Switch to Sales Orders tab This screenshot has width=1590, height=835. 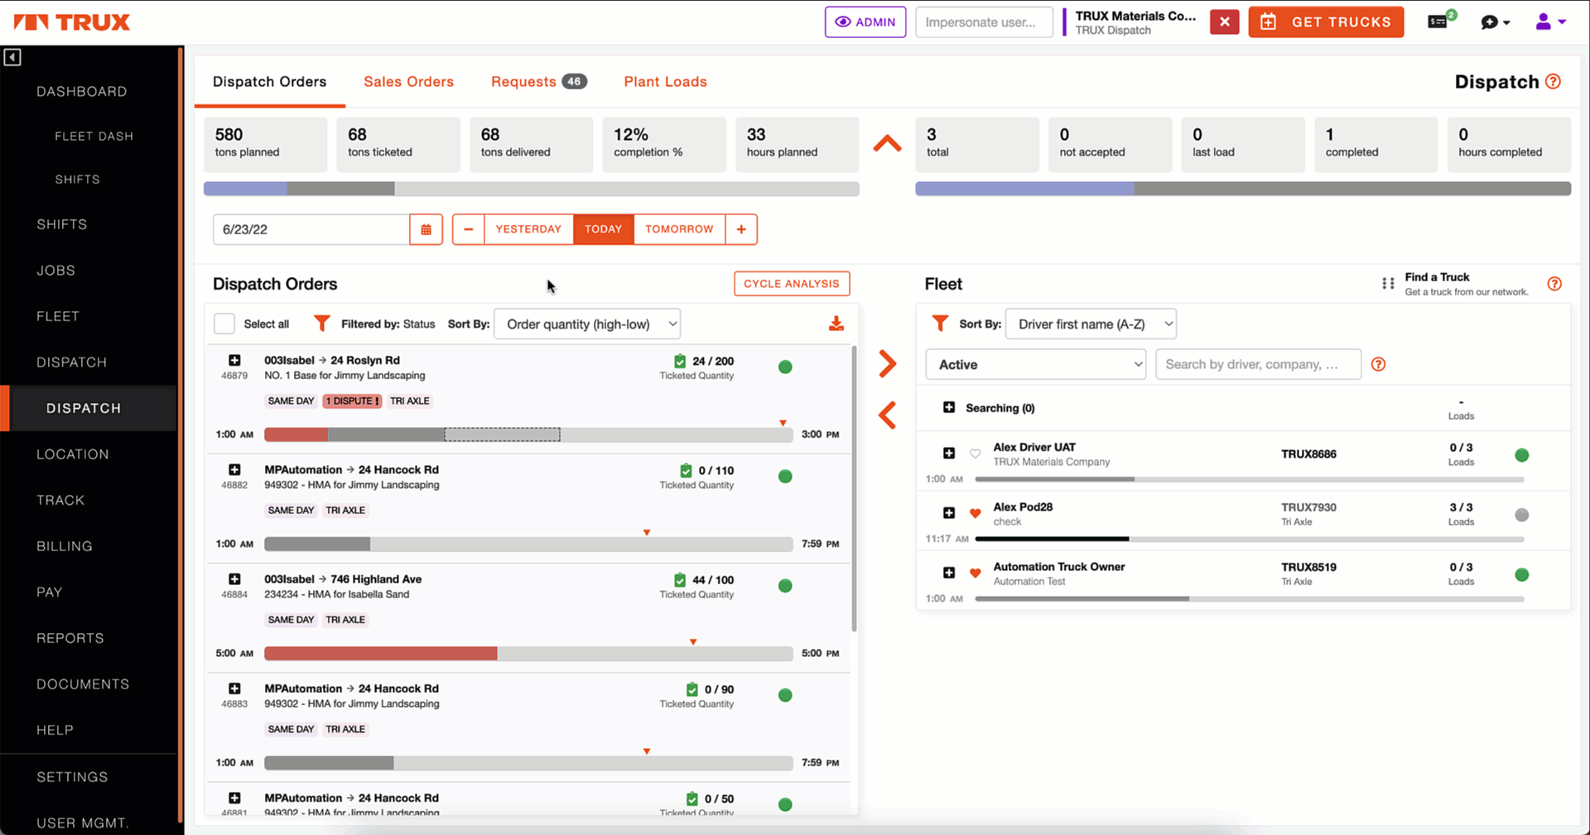tap(409, 82)
